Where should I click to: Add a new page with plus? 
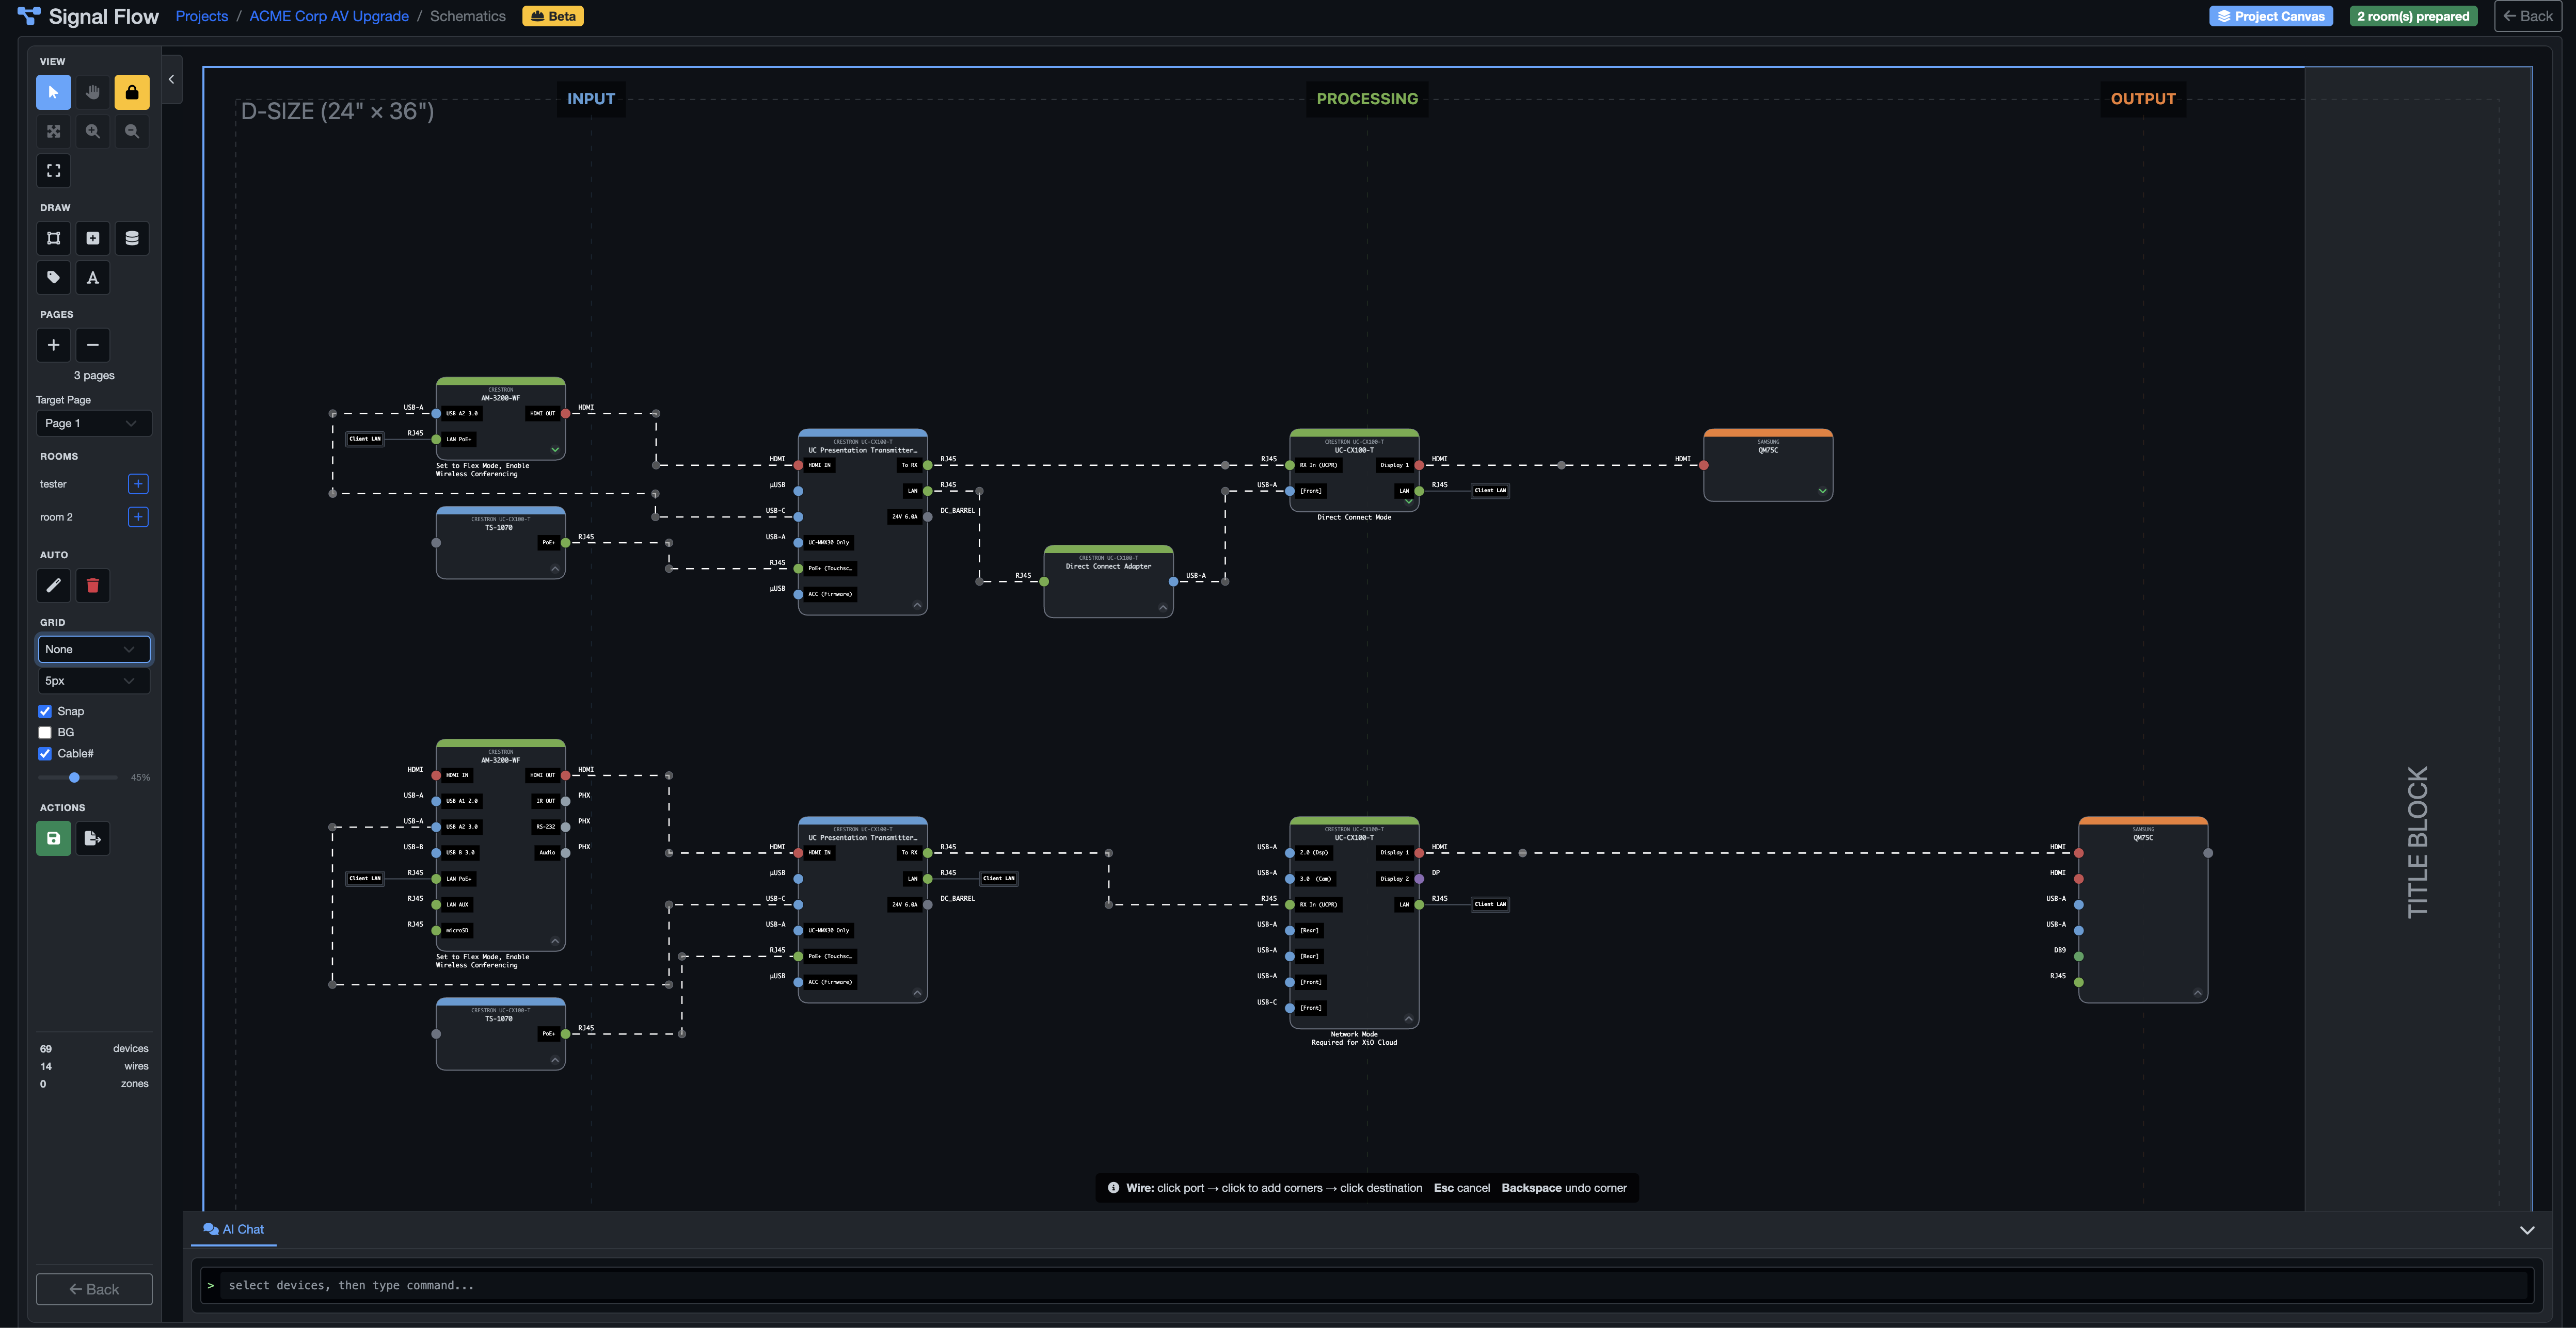coord(54,345)
